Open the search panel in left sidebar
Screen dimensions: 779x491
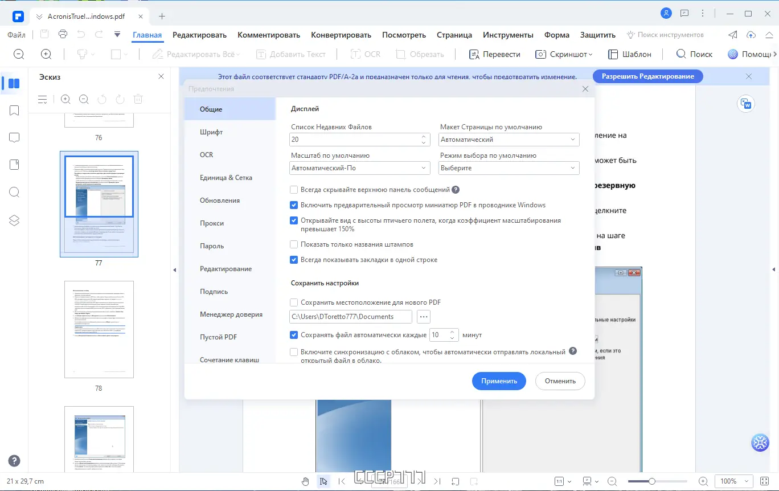(x=15, y=193)
